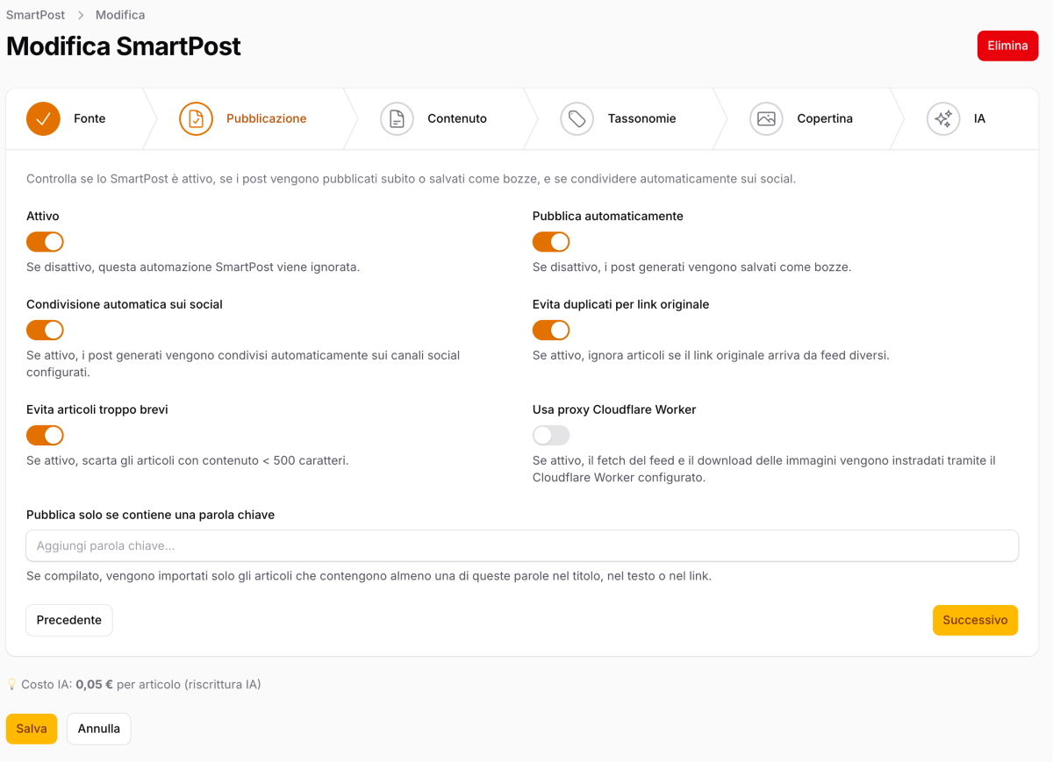Viewport: 1053px width, 762px height.
Task: Disable the Attivo toggle
Action: [45, 242]
